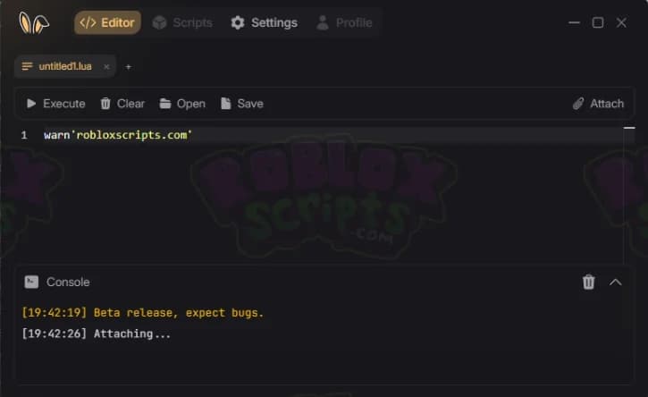Attach to the game process
648x397 pixels.
(598, 104)
